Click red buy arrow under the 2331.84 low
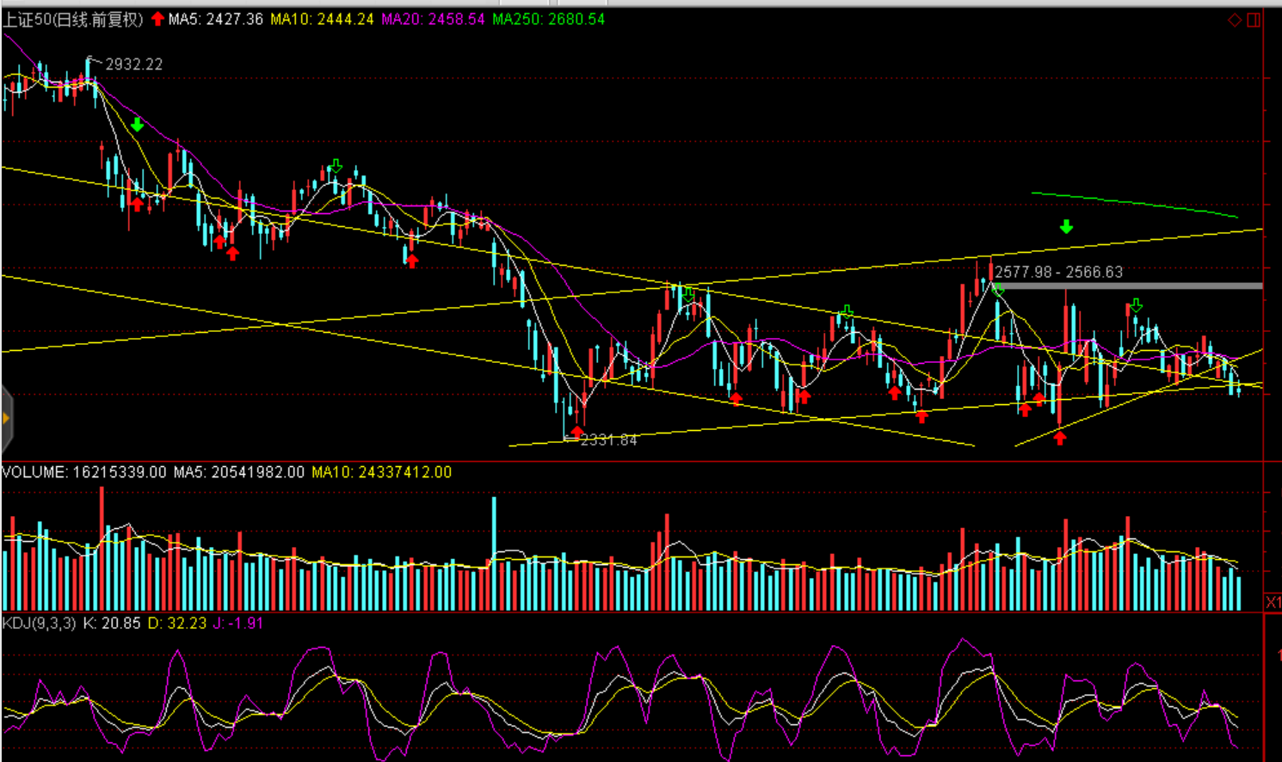The height and width of the screenshot is (762, 1282). [577, 431]
